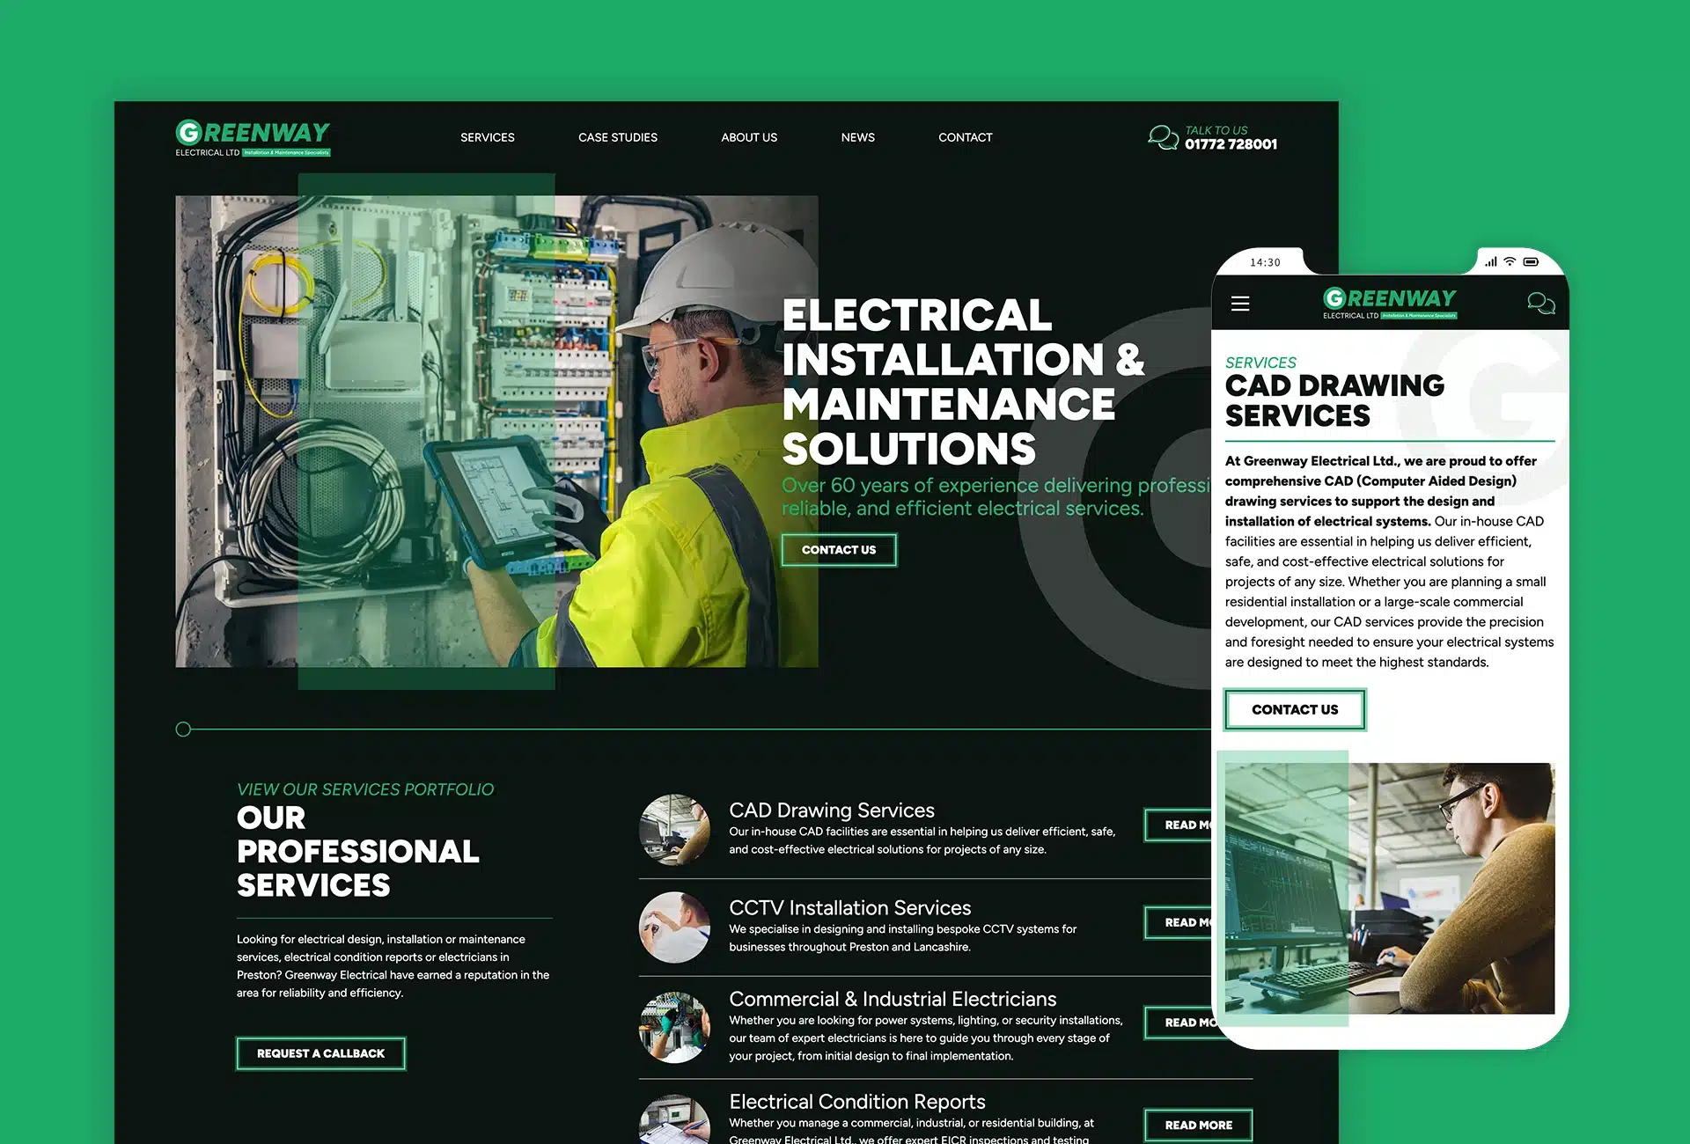Click the Talk To Us speech bubble icon
Screen dimensions: 1690x1144
1162,137
